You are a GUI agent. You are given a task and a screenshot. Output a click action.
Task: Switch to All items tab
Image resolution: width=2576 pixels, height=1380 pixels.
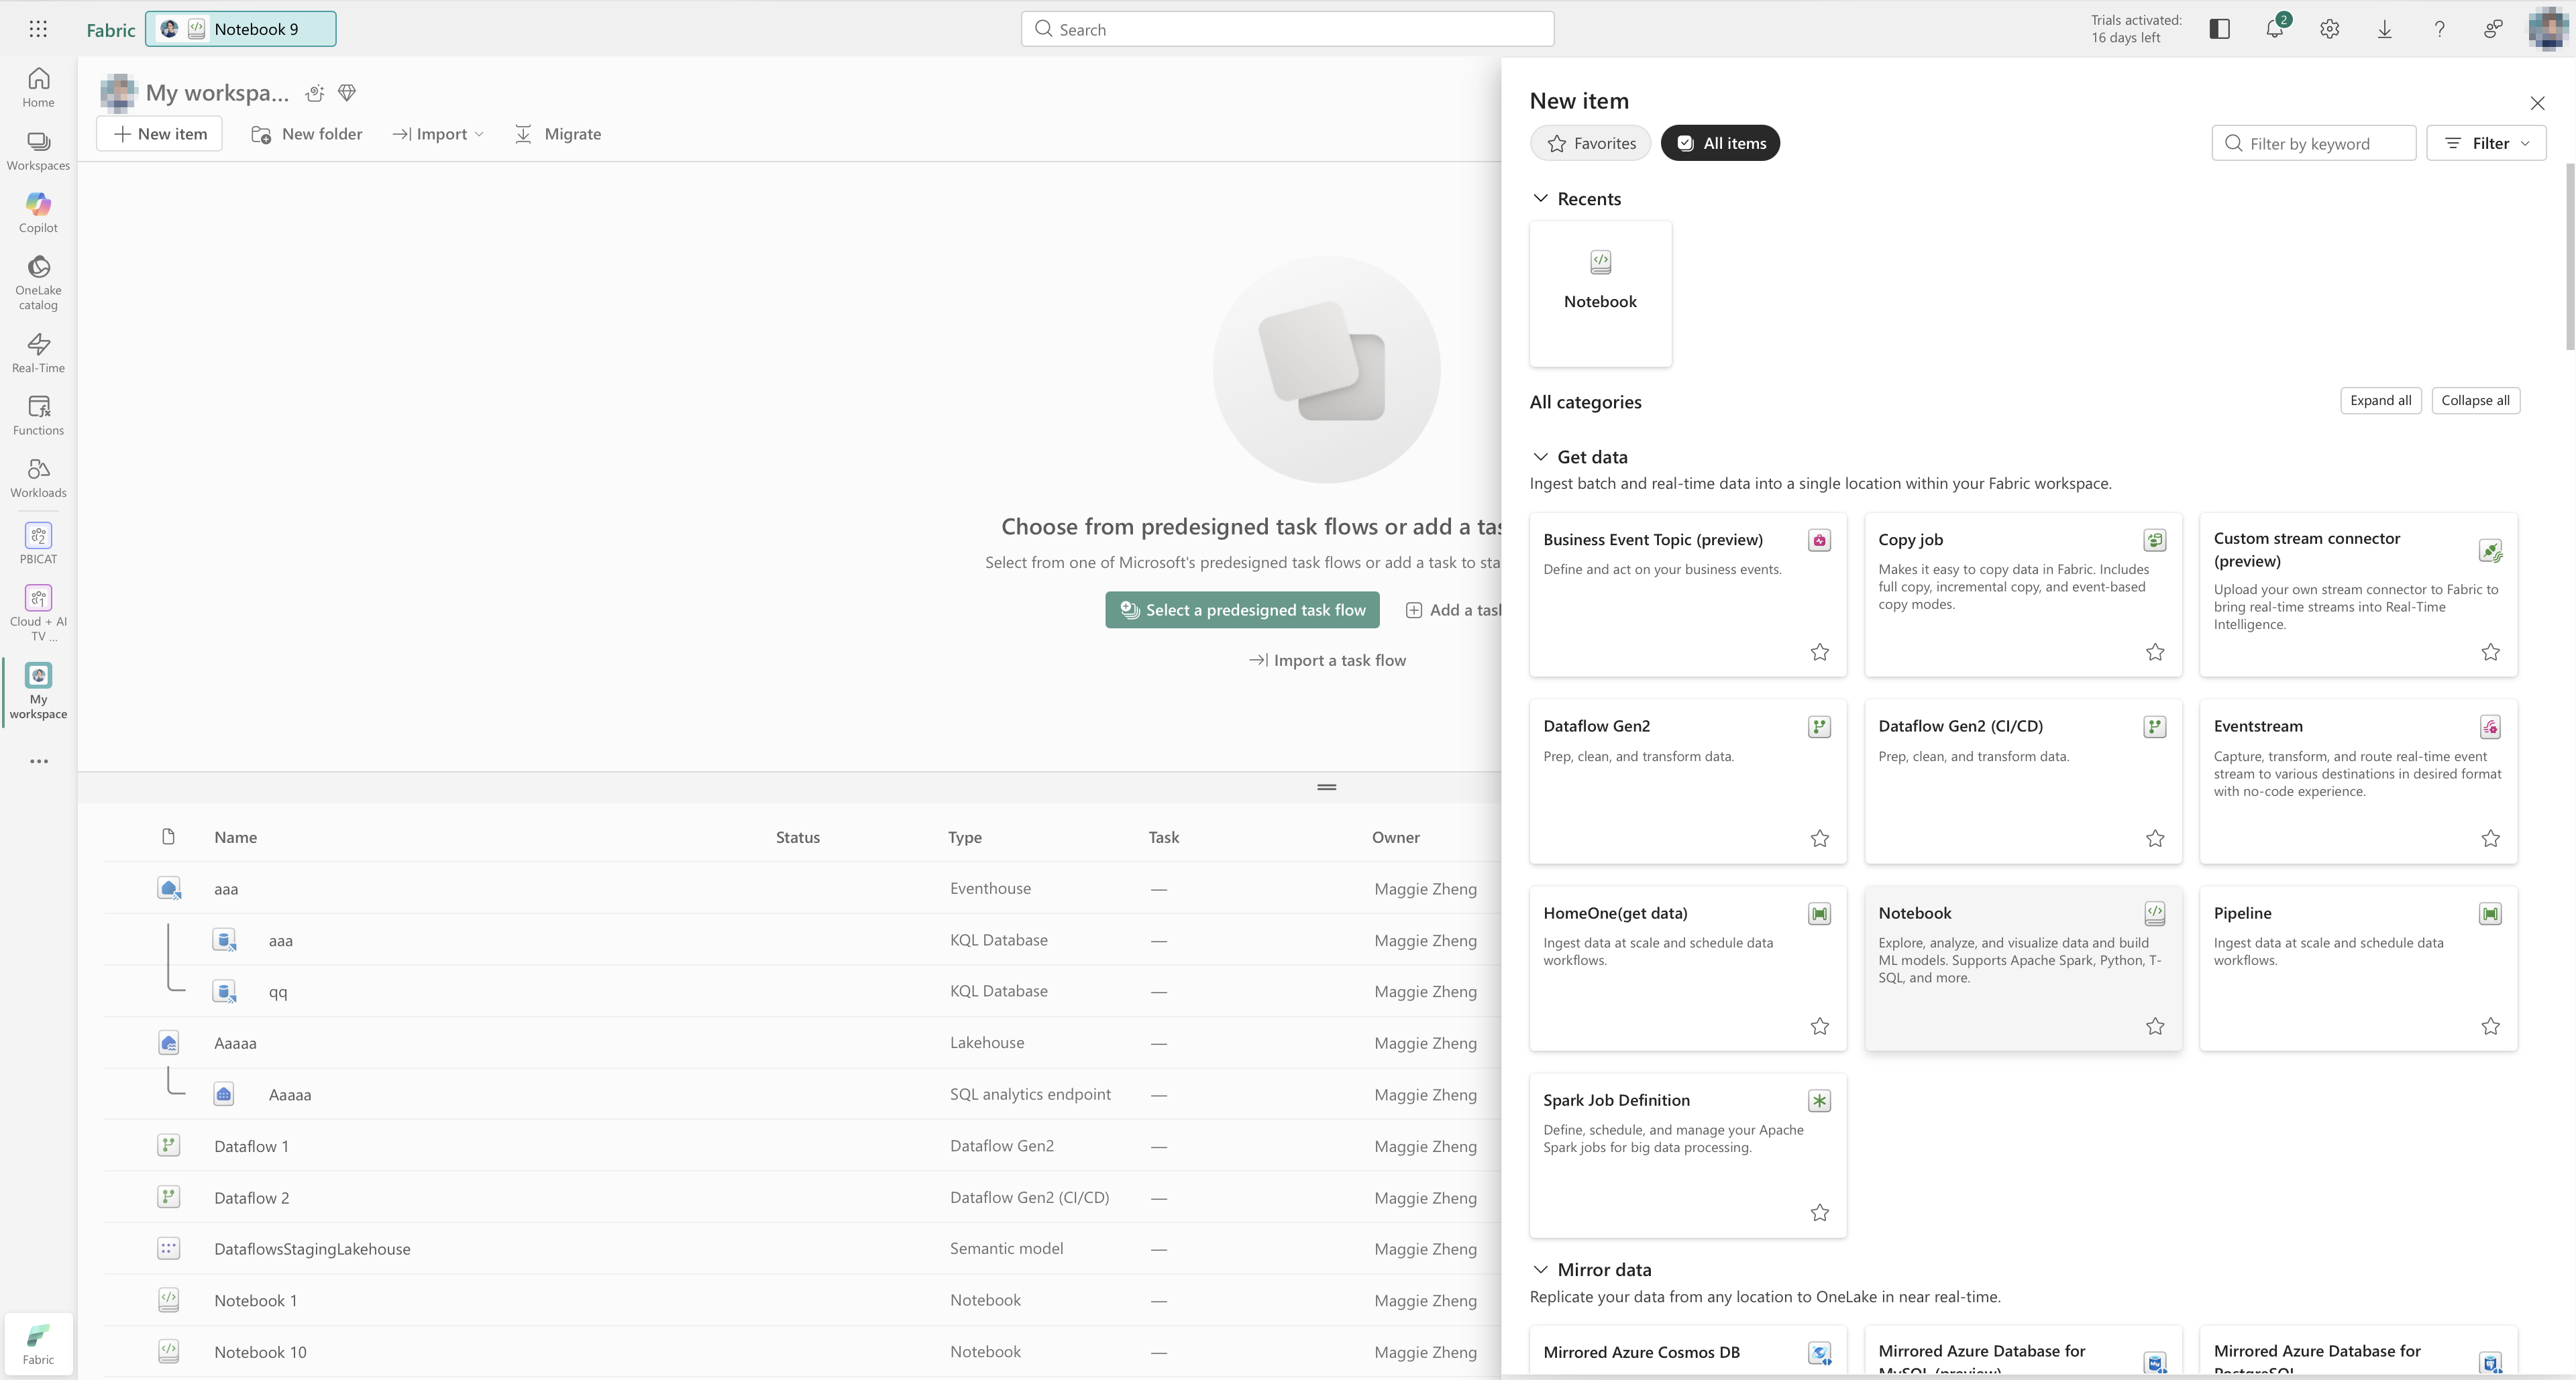coord(1720,143)
